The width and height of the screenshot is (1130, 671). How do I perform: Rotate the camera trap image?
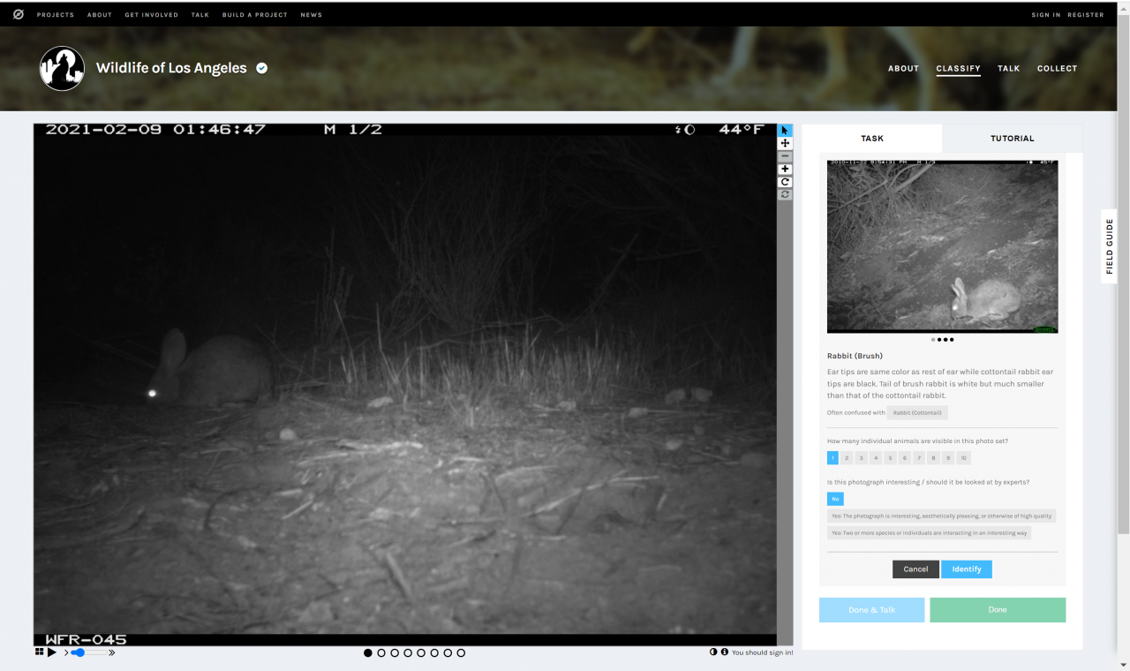click(x=785, y=182)
